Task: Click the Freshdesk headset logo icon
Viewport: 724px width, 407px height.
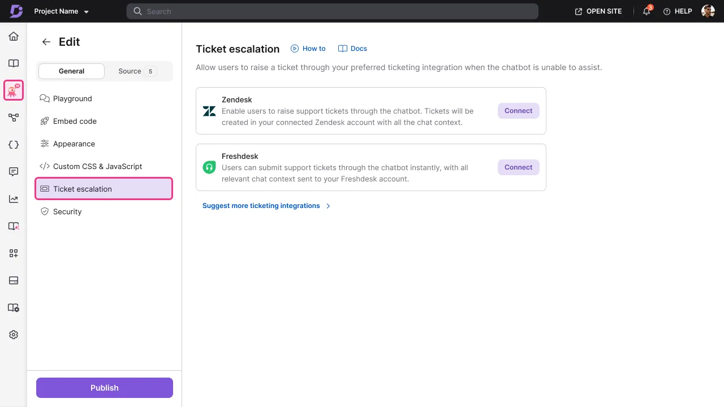Action: (x=209, y=167)
